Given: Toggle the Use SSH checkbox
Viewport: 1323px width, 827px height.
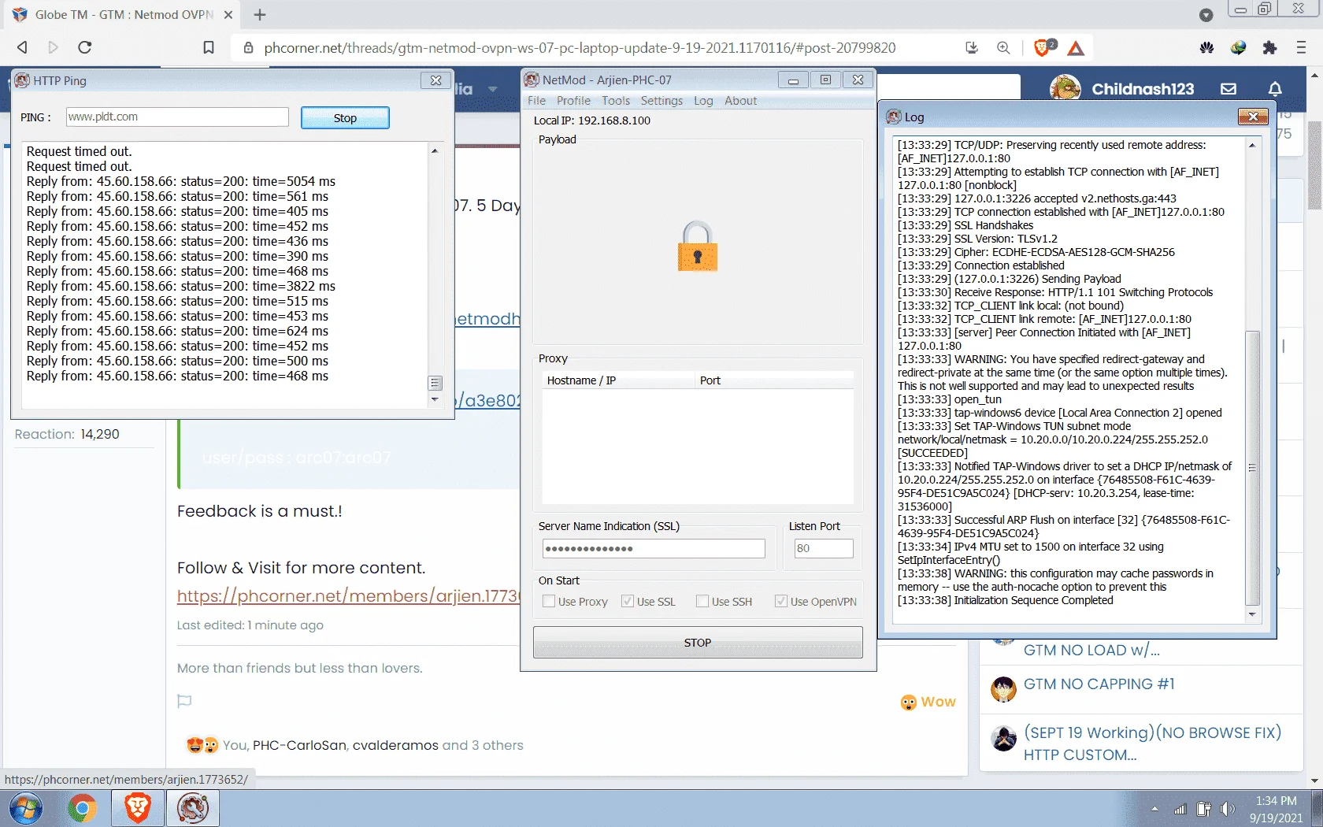Looking at the screenshot, I should pos(702,601).
